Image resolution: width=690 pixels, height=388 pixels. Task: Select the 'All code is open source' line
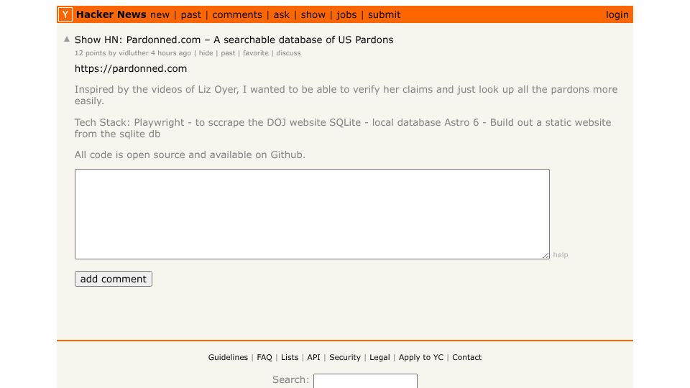pos(190,155)
